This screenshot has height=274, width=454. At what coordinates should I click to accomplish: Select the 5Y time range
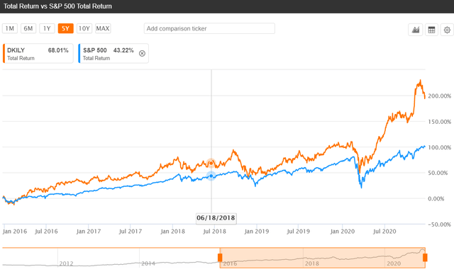coord(65,28)
